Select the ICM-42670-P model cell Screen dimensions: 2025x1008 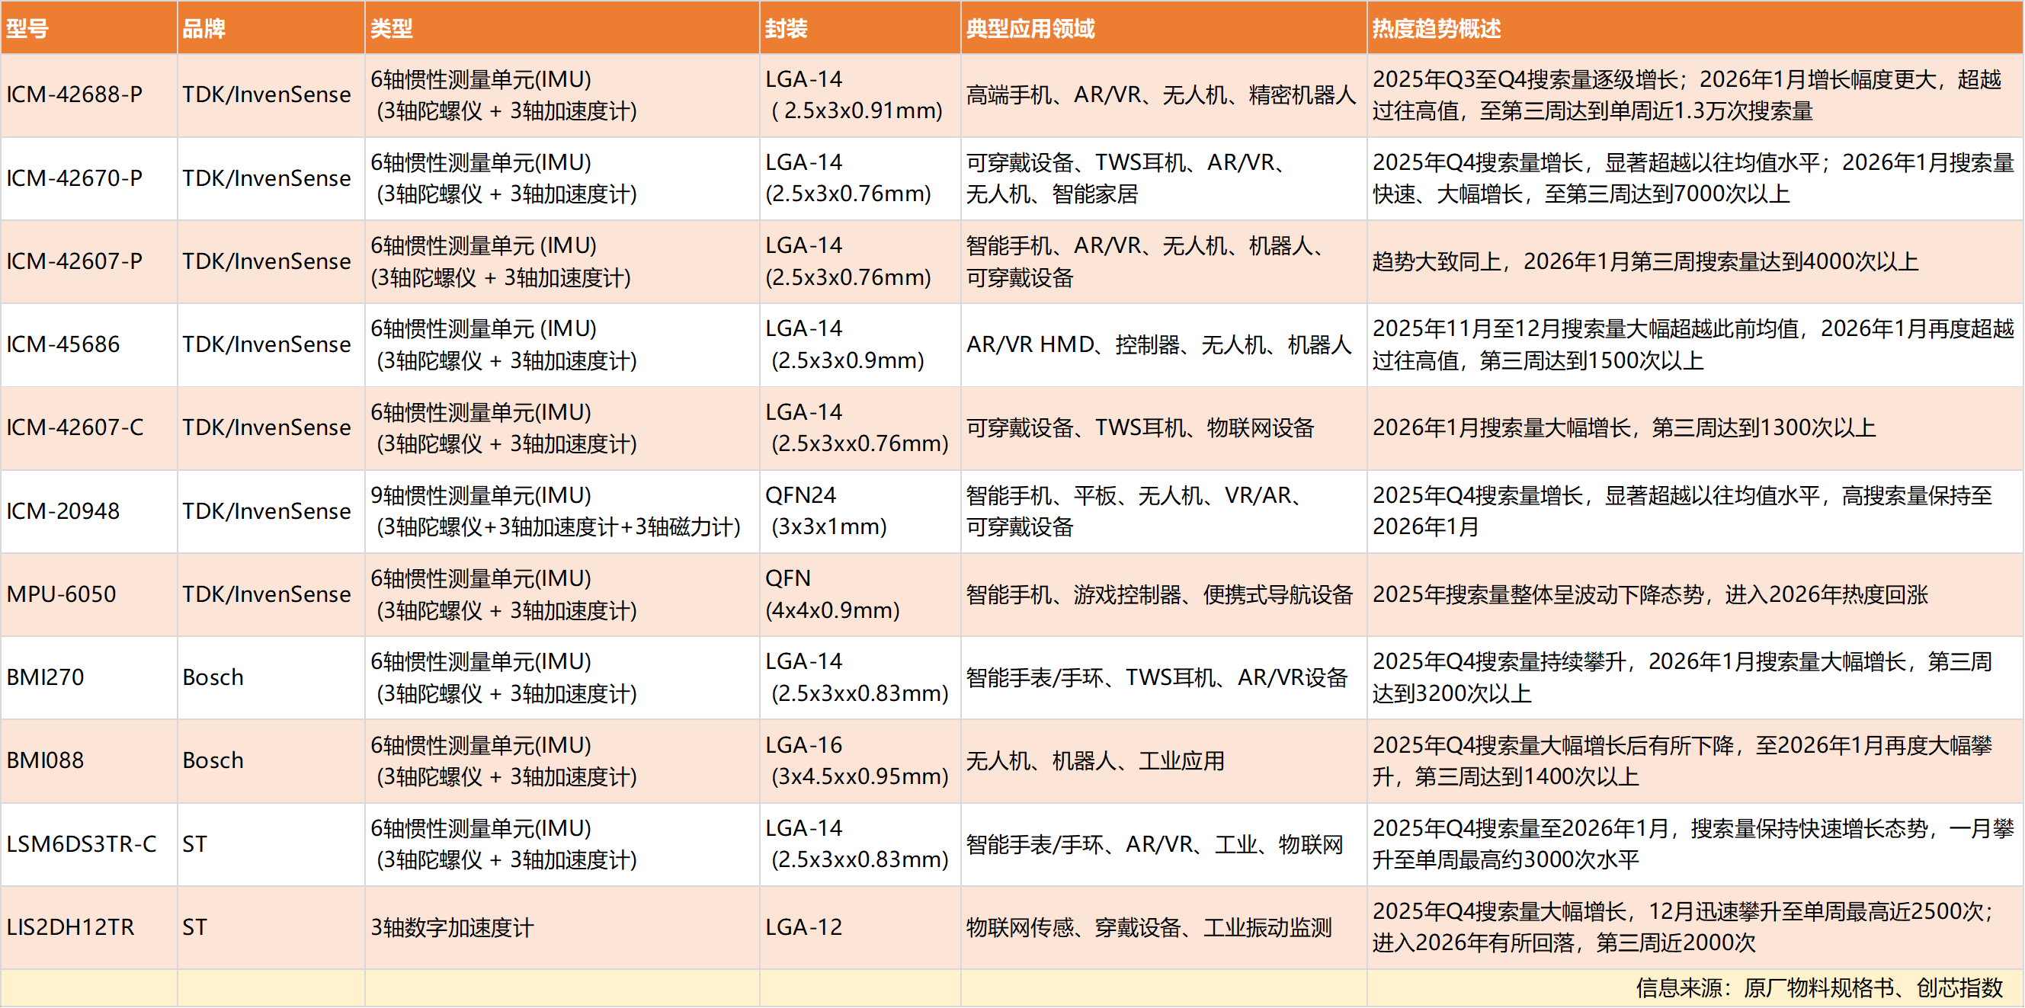click(x=75, y=178)
